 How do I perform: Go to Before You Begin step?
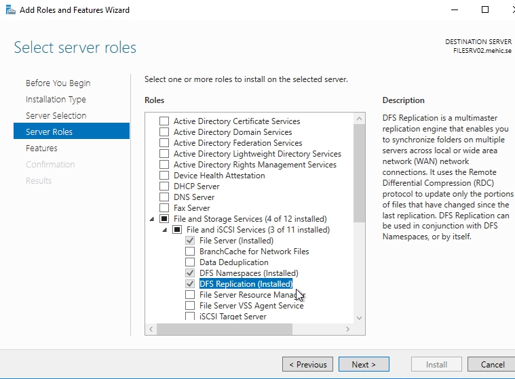pos(58,83)
